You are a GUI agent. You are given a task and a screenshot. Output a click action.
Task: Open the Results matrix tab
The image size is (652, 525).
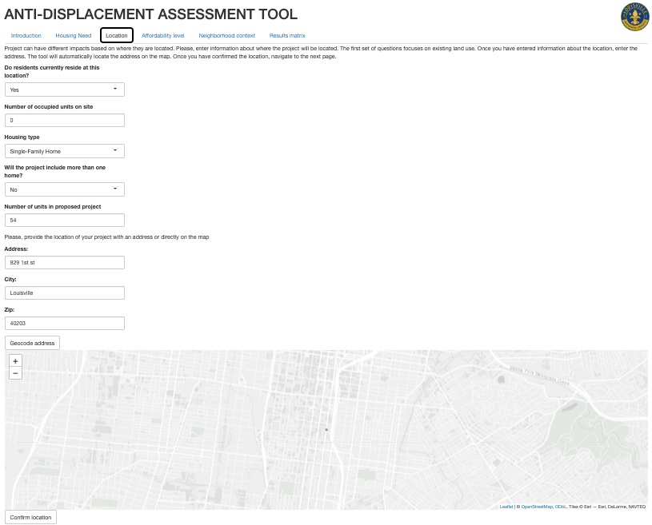tap(287, 36)
